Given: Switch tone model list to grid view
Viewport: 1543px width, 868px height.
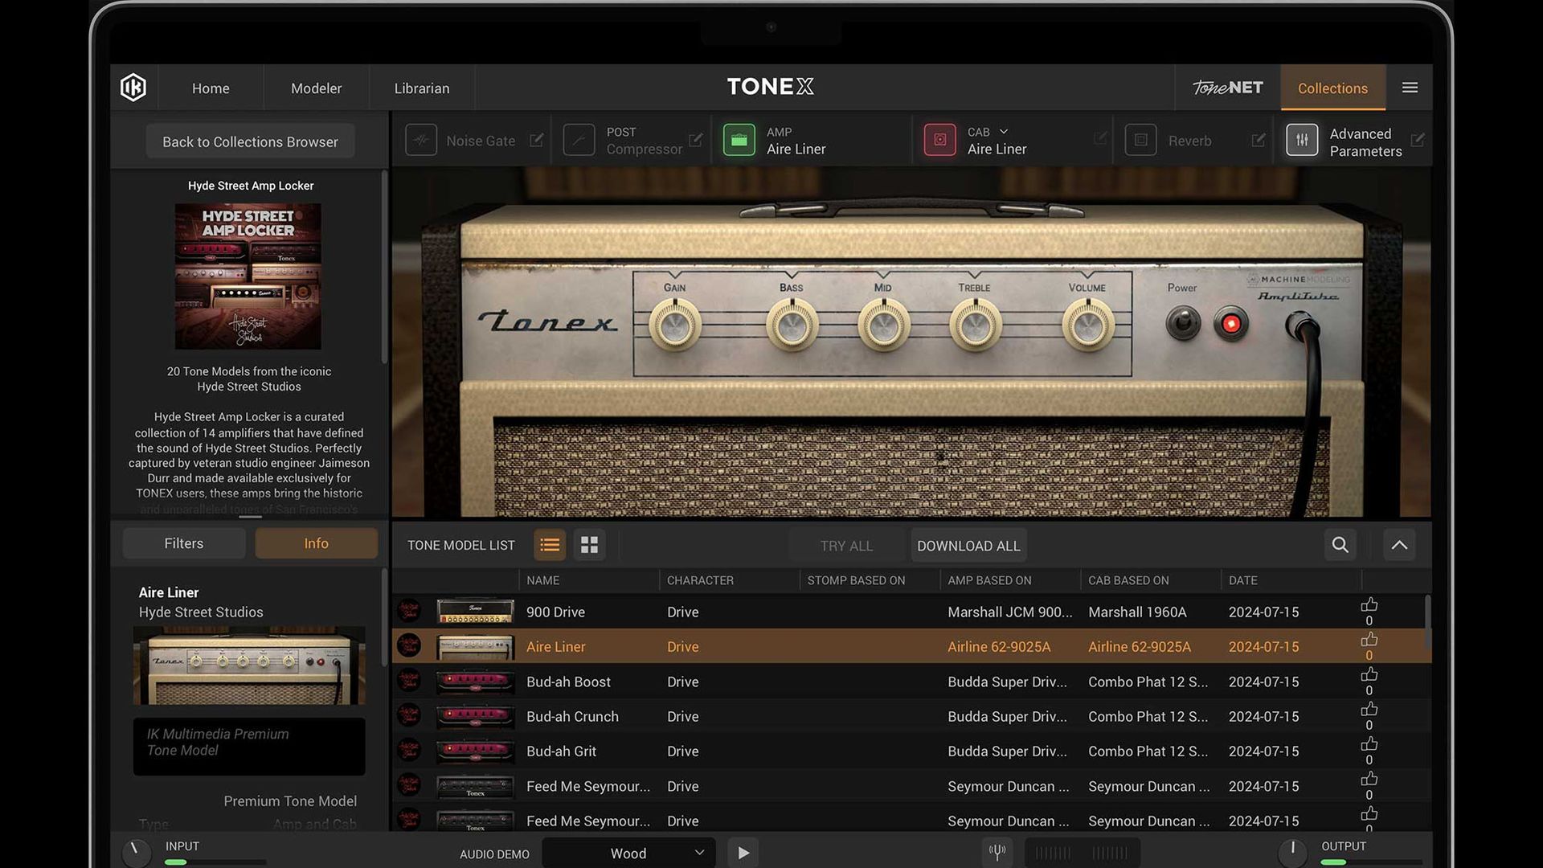Looking at the screenshot, I should click(589, 544).
